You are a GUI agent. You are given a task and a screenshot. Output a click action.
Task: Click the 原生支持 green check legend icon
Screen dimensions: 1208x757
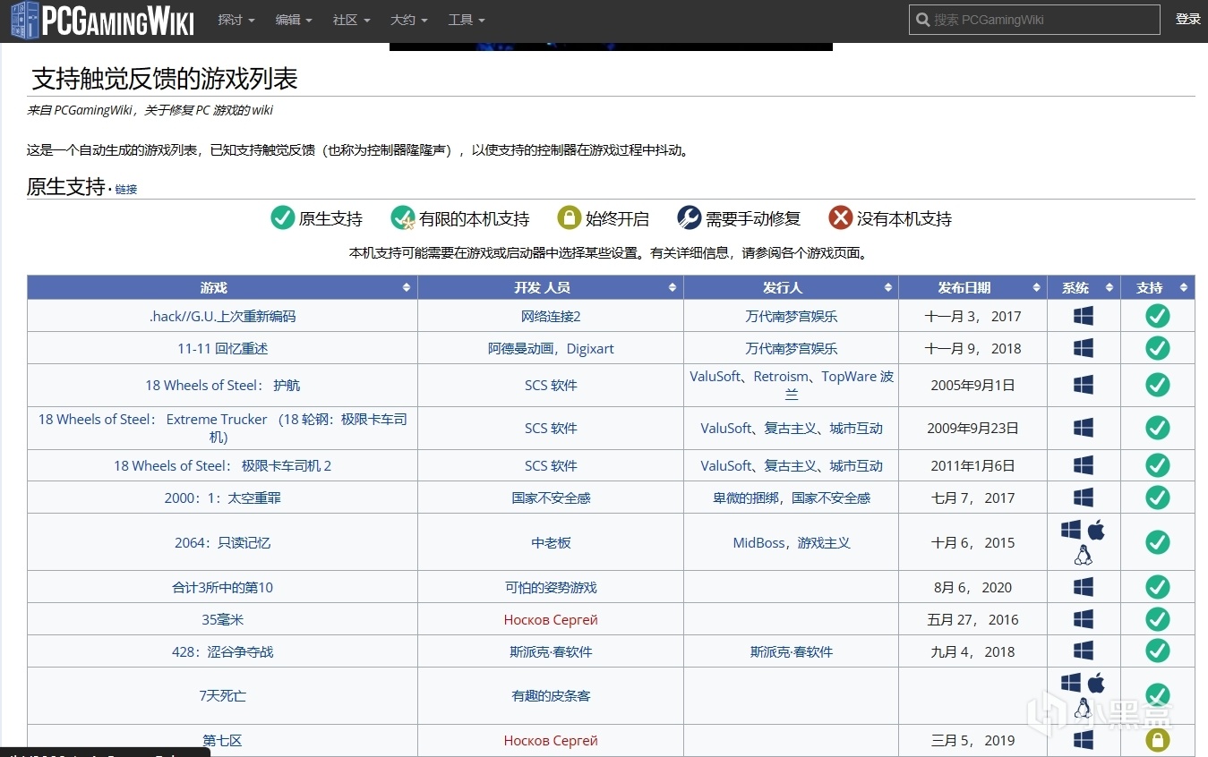tap(283, 217)
